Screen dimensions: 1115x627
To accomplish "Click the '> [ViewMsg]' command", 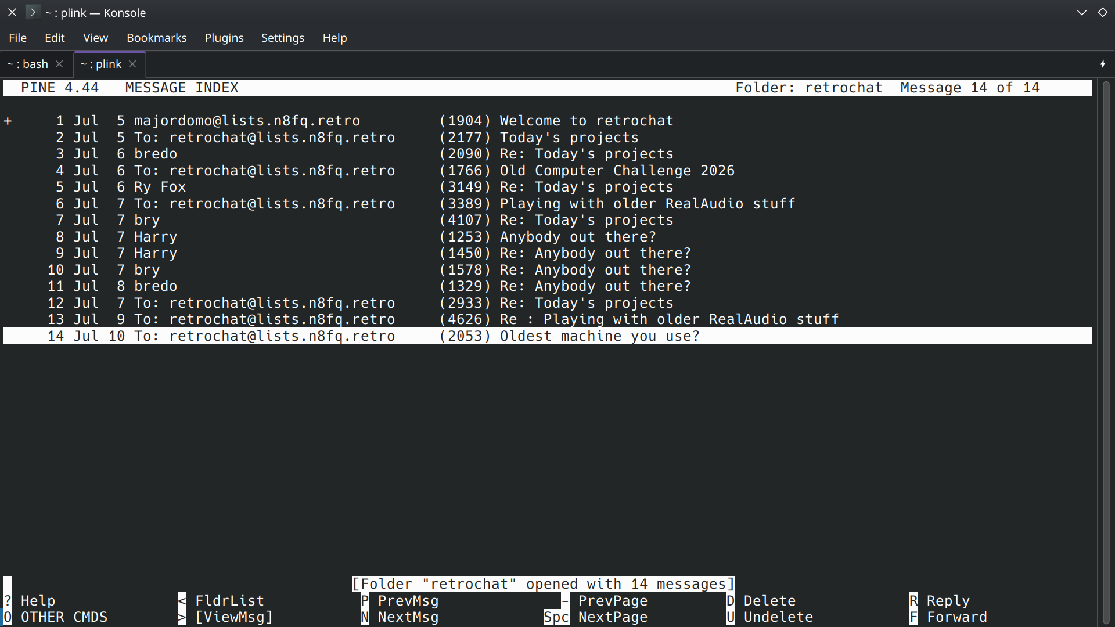I will click(225, 617).
